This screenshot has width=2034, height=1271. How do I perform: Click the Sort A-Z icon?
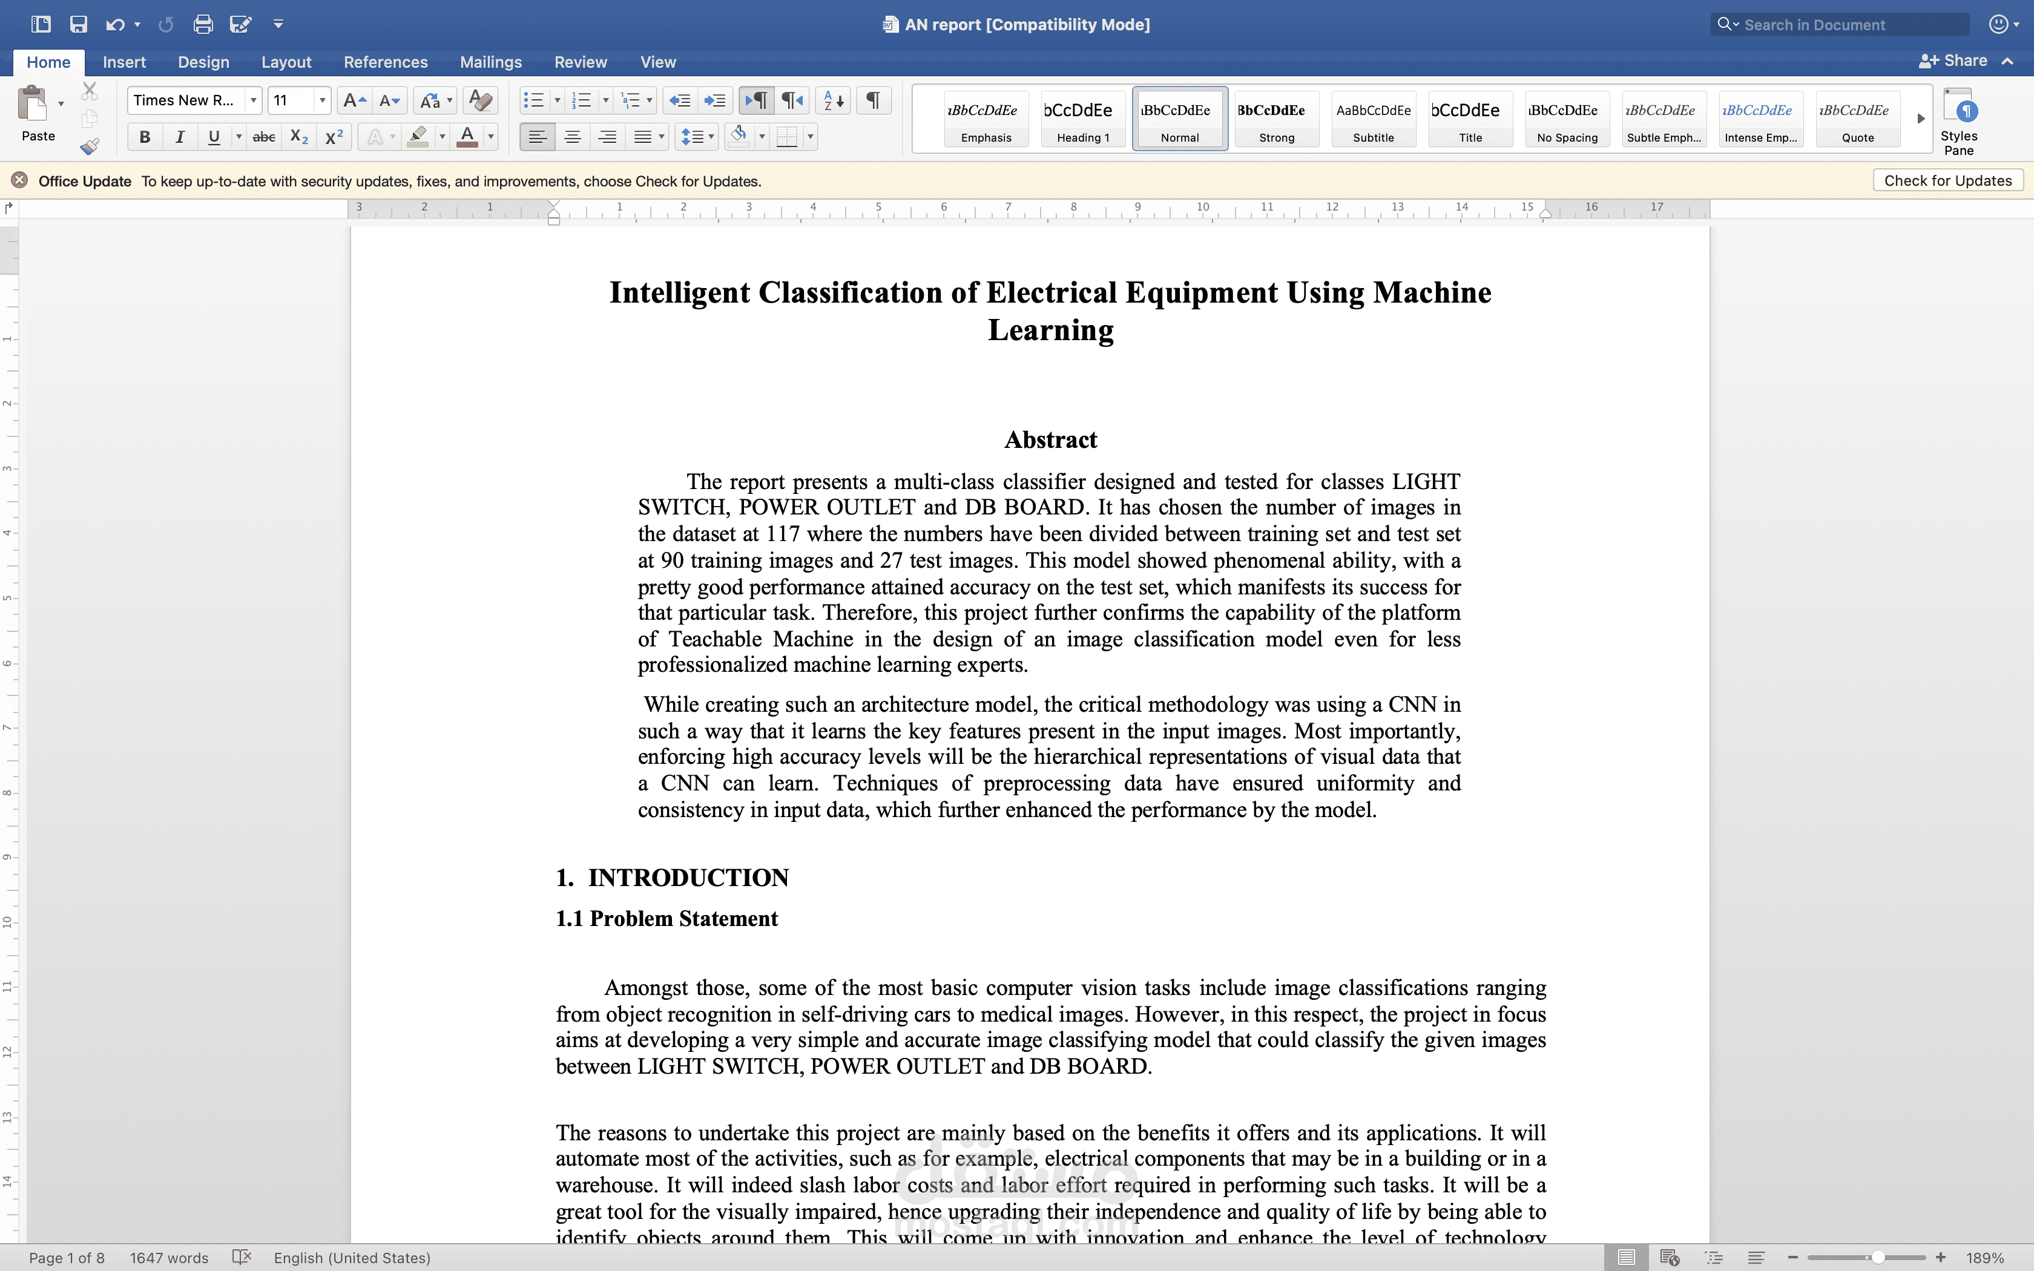coord(833,101)
